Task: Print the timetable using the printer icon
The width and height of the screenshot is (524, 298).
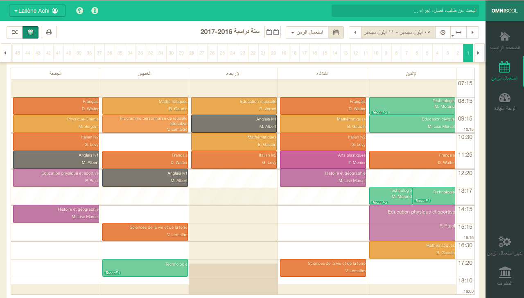Action: coord(49,32)
